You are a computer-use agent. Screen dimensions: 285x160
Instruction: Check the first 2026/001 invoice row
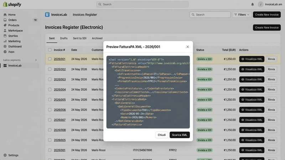[x=50, y=59]
